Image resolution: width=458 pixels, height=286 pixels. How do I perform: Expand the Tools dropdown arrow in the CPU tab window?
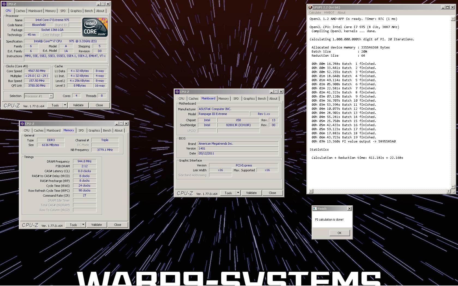pos(65,105)
